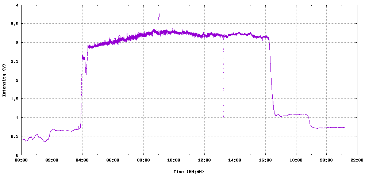Image resolution: width=365 pixels, height=175 pixels.
Task: Click the "Intensity (V)" y-axis title
Action: point(4,80)
